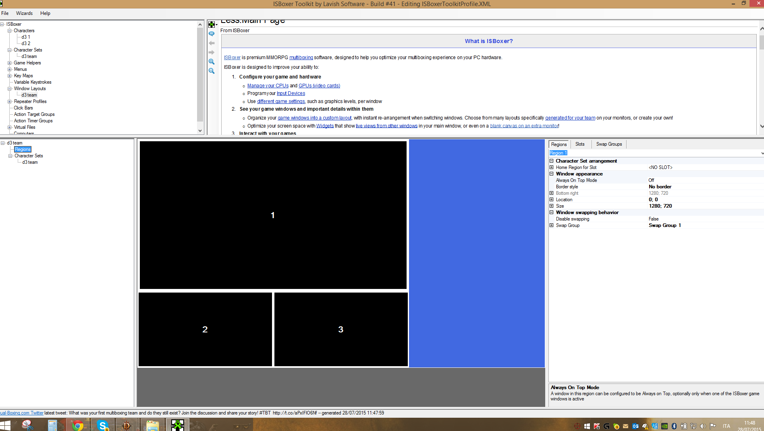
Task: Open the Bluetooth tray icon
Action: 674,426
